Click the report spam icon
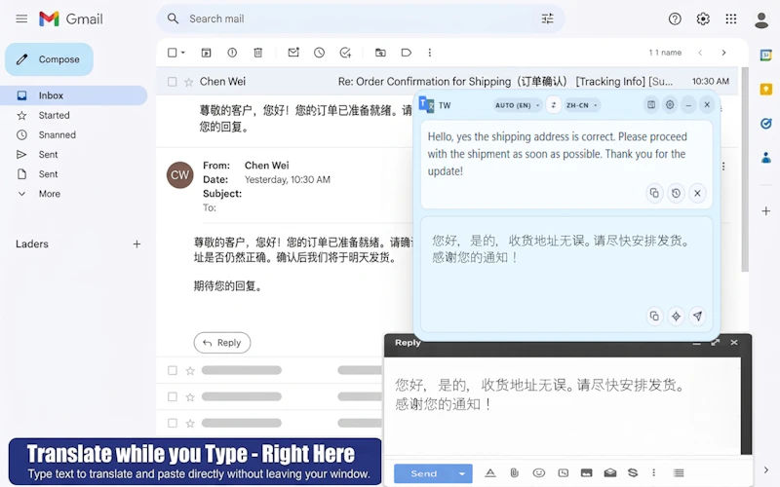This screenshot has height=487, width=780. [x=232, y=53]
